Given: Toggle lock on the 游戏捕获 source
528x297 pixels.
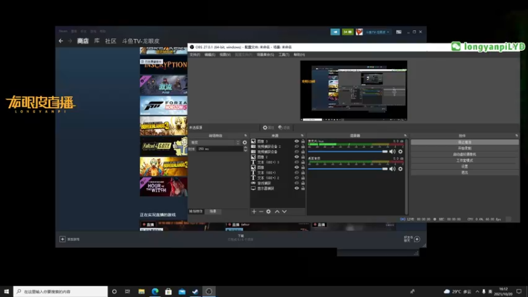Looking at the screenshot, I should 303,183.
